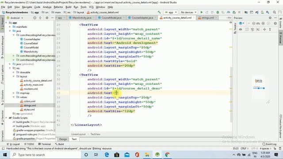Open the VCS menu

pos(91,7)
